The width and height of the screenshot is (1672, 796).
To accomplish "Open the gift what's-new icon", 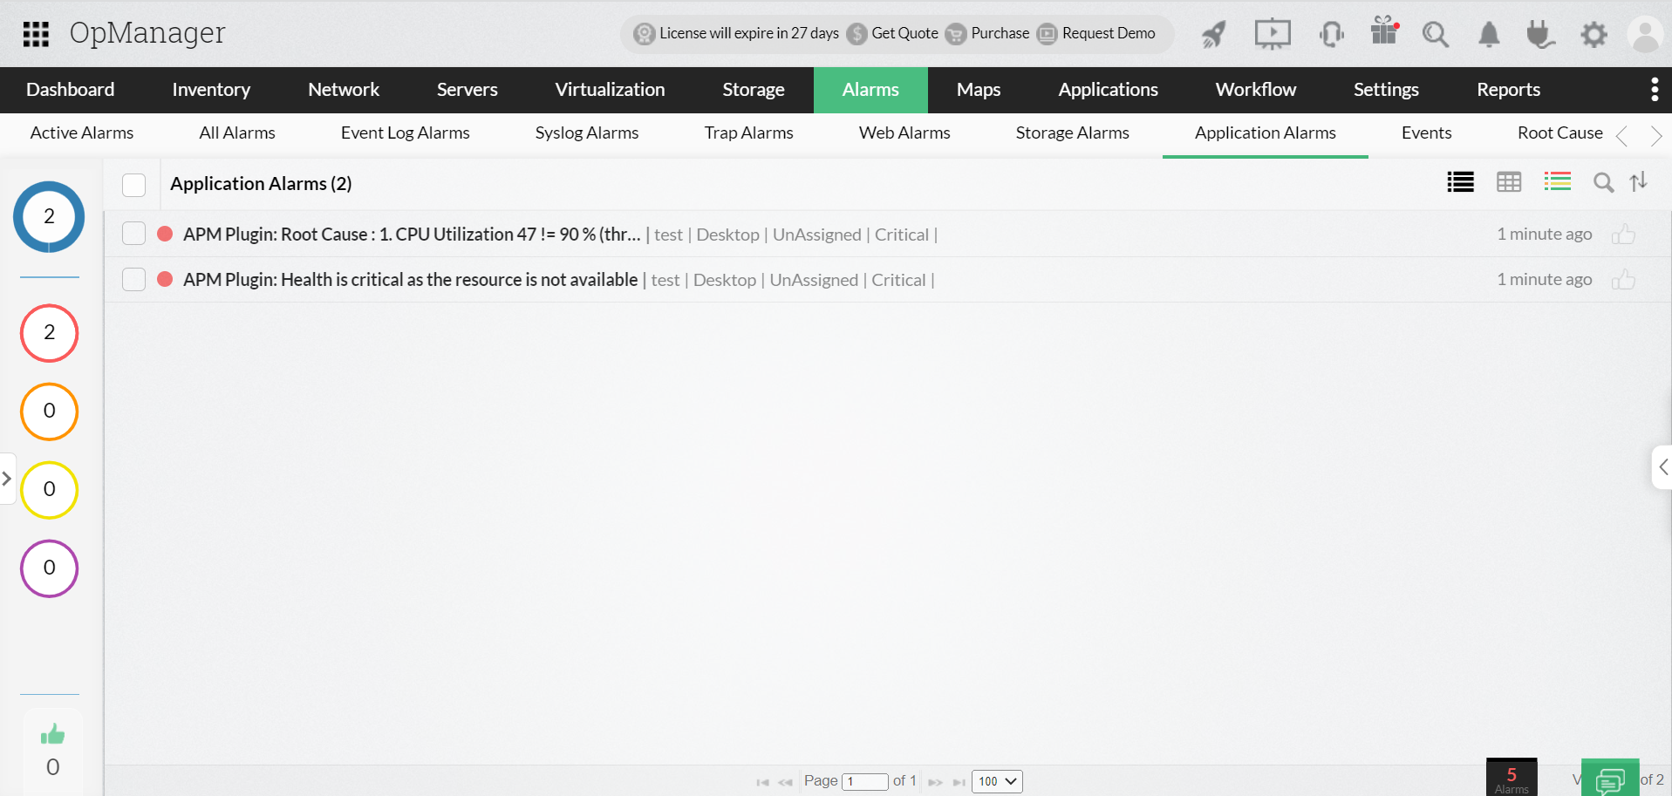I will (x=1383, y=31).
